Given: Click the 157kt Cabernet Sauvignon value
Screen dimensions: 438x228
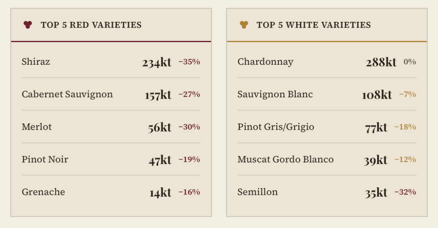Looking at the screenshot, I should (158, 95).
